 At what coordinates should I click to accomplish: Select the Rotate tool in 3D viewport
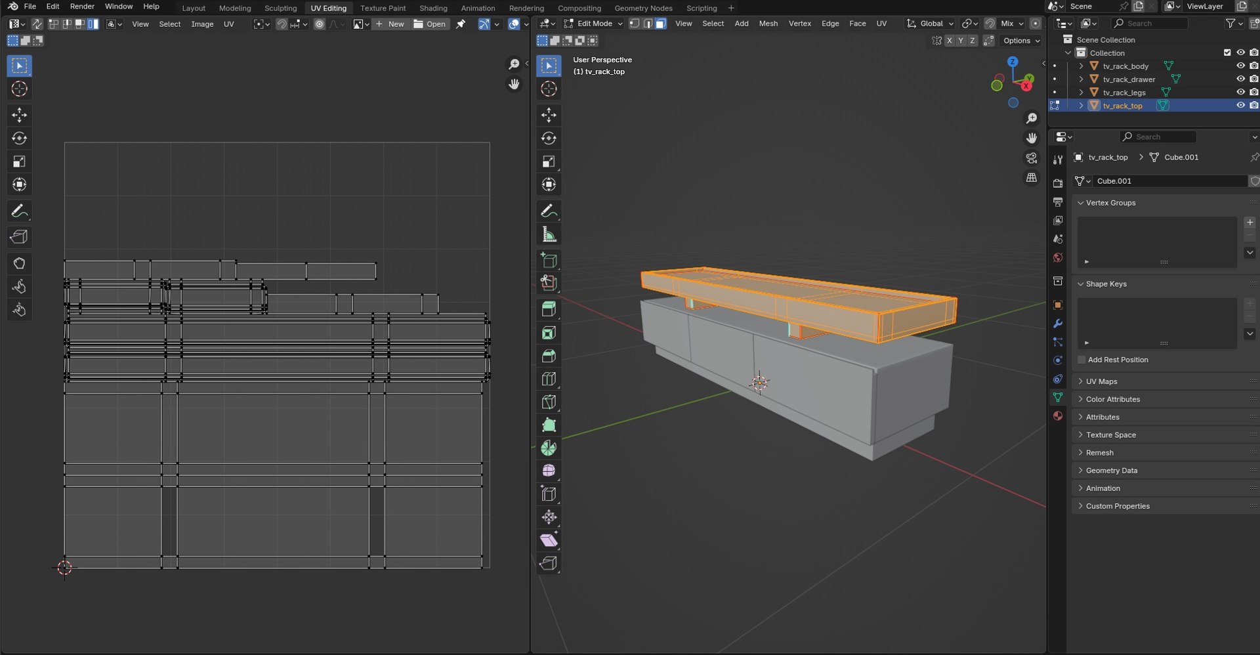[549, 138]
